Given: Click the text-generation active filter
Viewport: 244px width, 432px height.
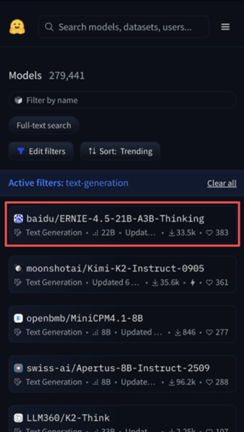Looking at the screenshot, I should (x=97, y=183).
